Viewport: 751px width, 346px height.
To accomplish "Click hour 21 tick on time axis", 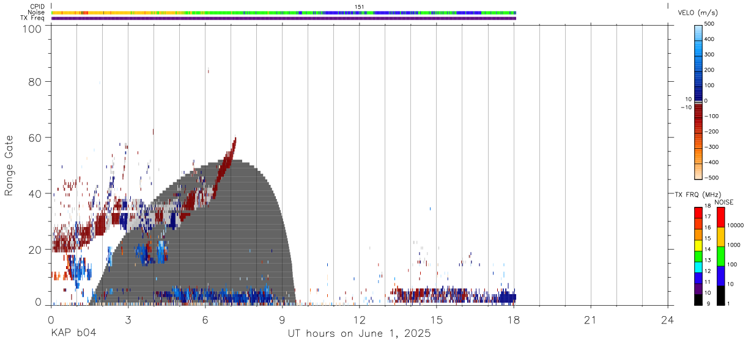I will pos(591,319).
